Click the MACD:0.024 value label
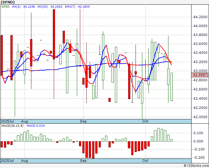The width and height of the screenshot is (209, 168). (36, 126)
